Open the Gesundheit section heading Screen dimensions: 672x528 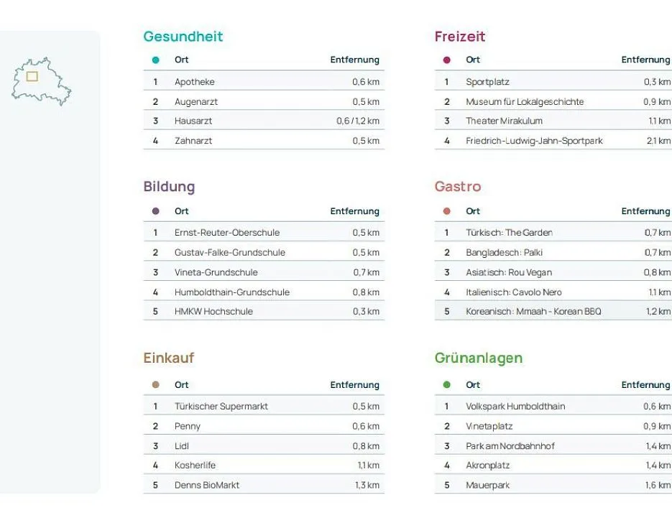pos(183,37)
